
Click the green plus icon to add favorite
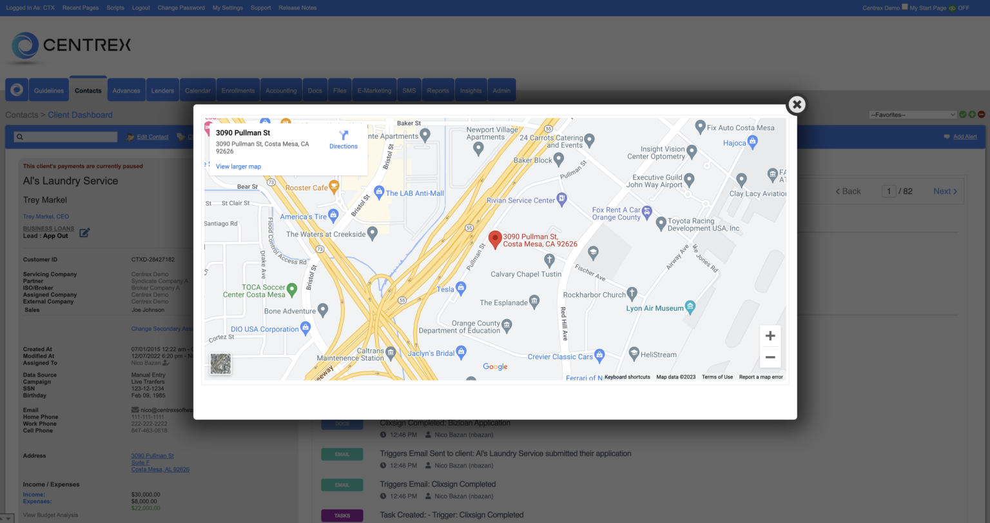(x=972, y=114)
